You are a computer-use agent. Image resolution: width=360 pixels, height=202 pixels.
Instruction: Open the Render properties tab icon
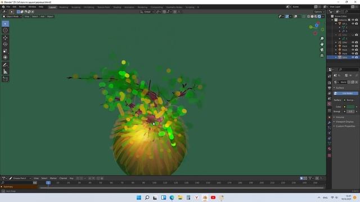[x=330, y=82]
